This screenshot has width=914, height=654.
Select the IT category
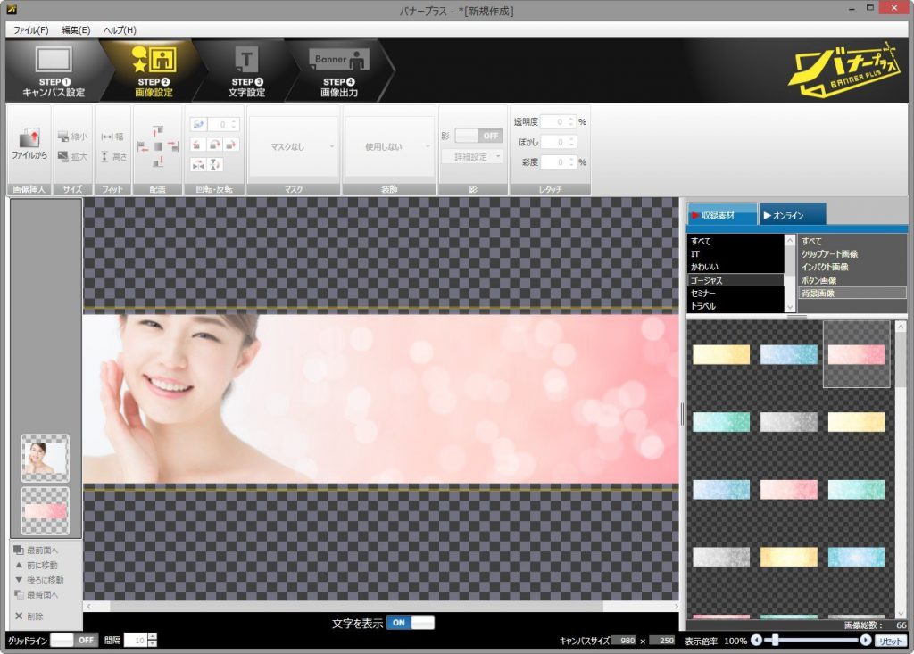click(x=735, y=253)
